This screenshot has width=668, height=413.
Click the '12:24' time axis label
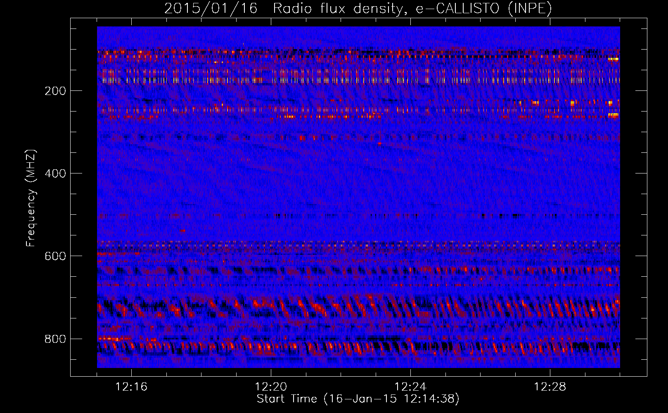point(410,387)
